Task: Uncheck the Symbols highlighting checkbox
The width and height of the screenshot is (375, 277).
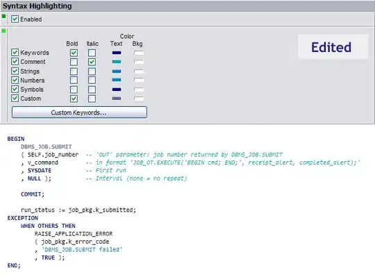Action: (x=15, y=89)
